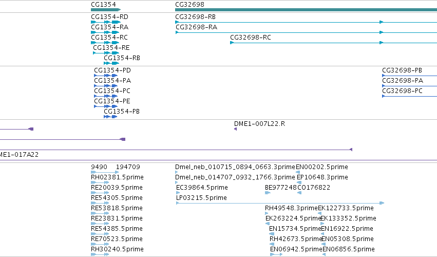This screenshot has height=257, width=437.
Task: Select EST EK133352.5prime
Action: (x=348, y=218)
